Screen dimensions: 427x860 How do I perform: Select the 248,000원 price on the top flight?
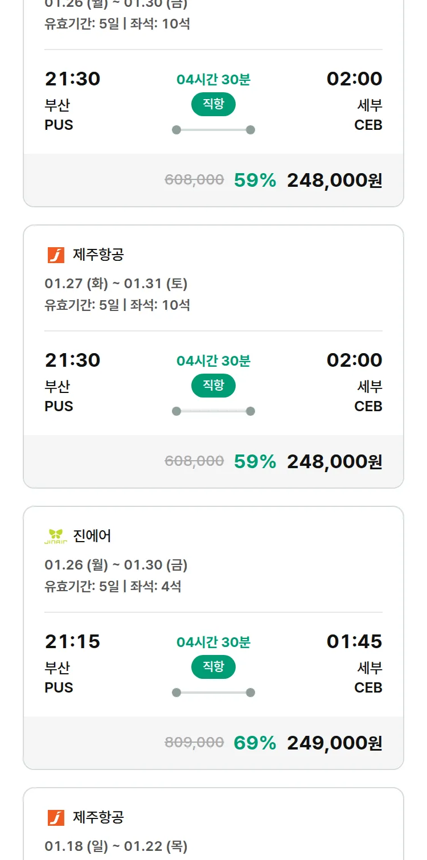click(335, 179)
